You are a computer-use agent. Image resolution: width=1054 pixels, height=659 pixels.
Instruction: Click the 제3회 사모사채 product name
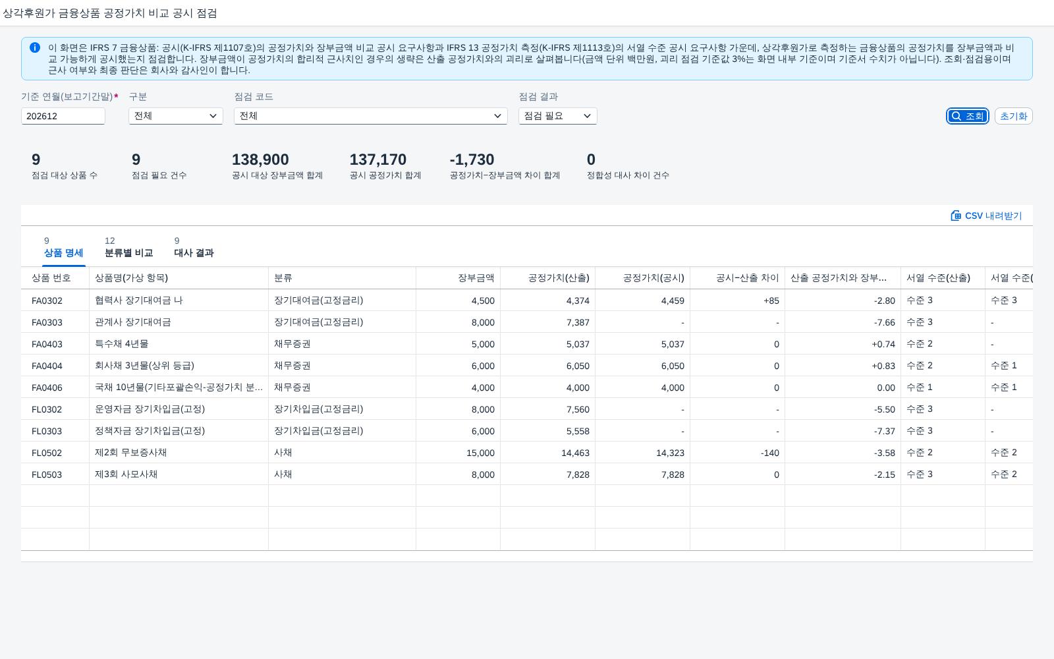coord(126,474)
